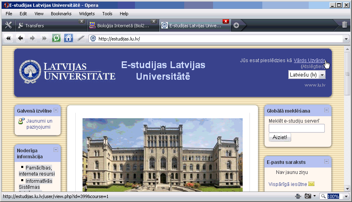Collapse the Galvenā izvēlne block
352x202 pixels.
pyautogui.click(x=56, y=110)
